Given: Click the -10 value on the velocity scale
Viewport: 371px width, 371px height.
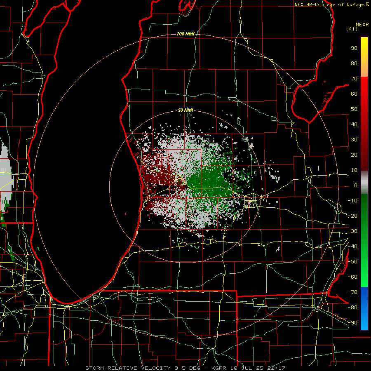Looking at the screenshot, I should coord(352,201).
